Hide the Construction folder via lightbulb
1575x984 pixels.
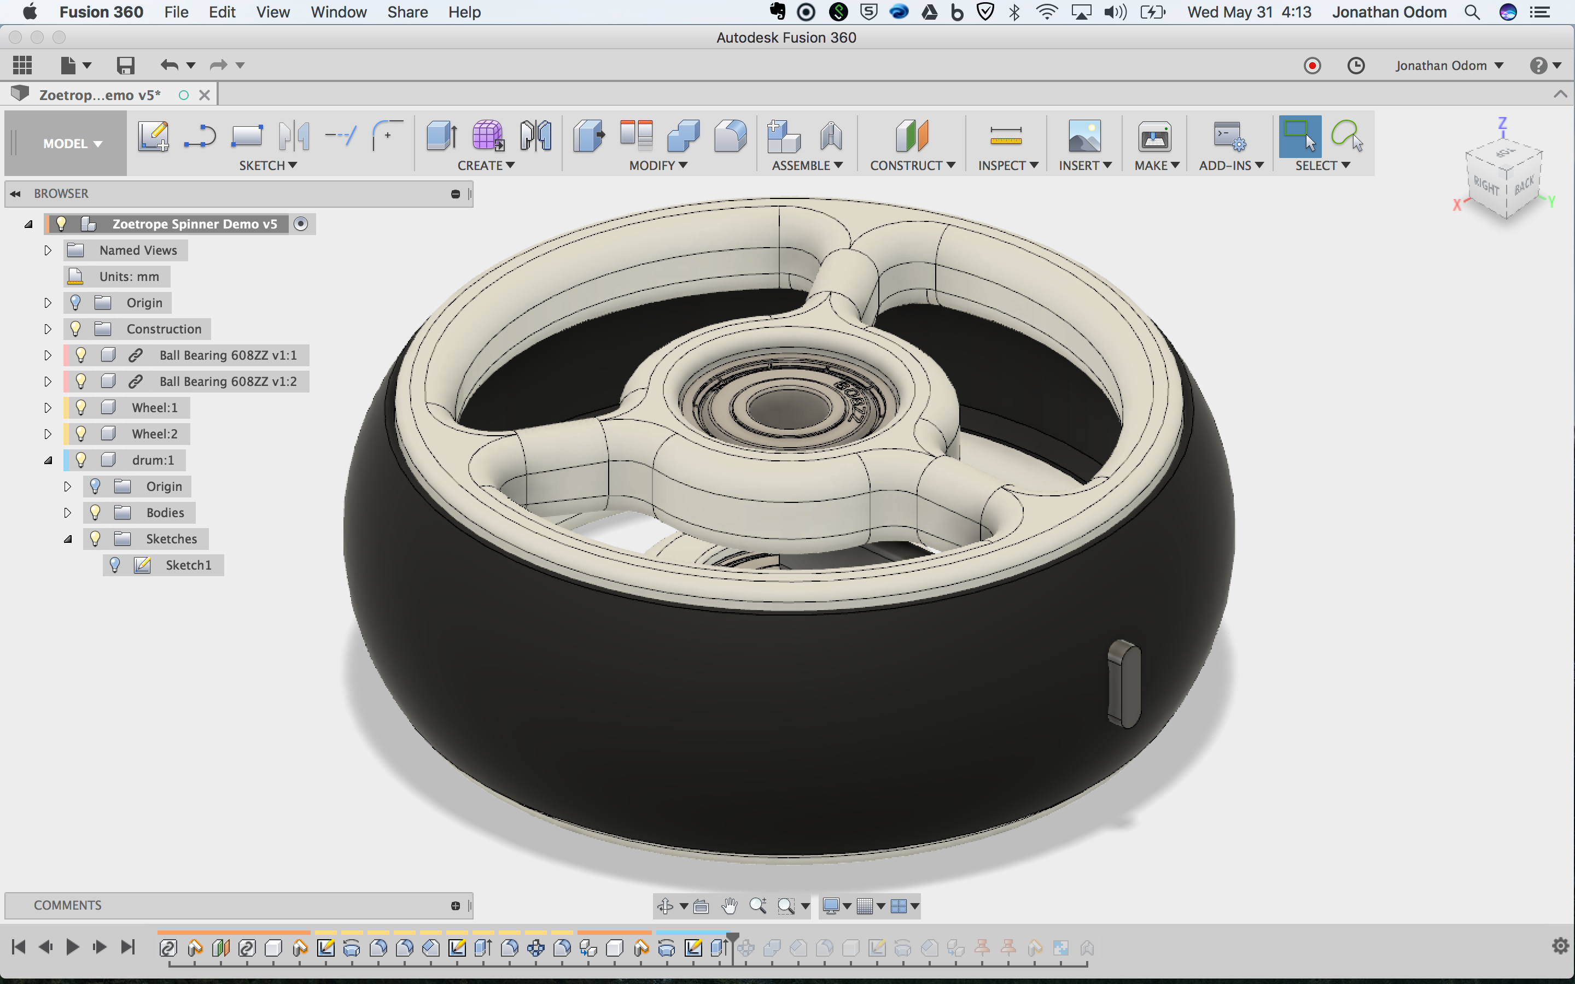(75, 329)
